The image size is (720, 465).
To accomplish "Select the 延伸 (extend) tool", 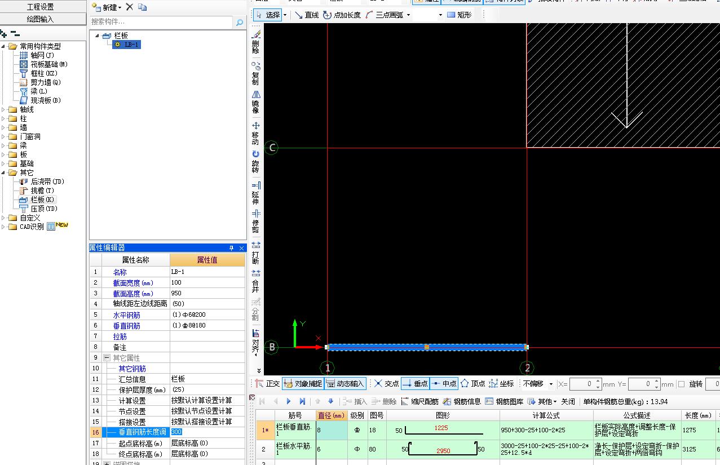I will coord(255,193).
